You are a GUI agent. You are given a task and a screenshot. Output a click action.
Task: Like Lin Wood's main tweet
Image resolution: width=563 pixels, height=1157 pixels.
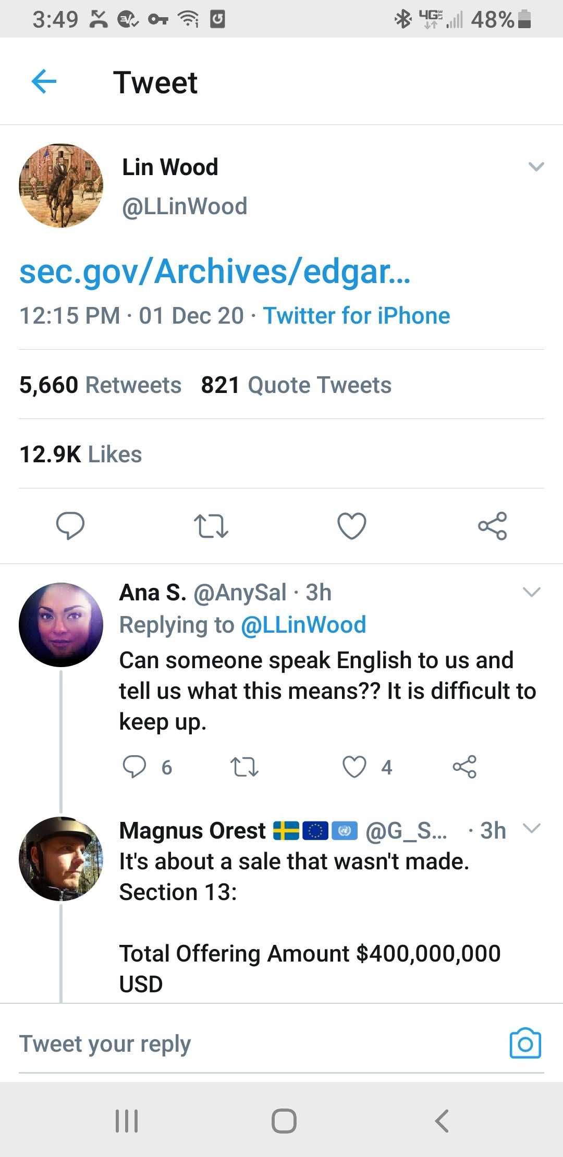click(x=352, y=525)
